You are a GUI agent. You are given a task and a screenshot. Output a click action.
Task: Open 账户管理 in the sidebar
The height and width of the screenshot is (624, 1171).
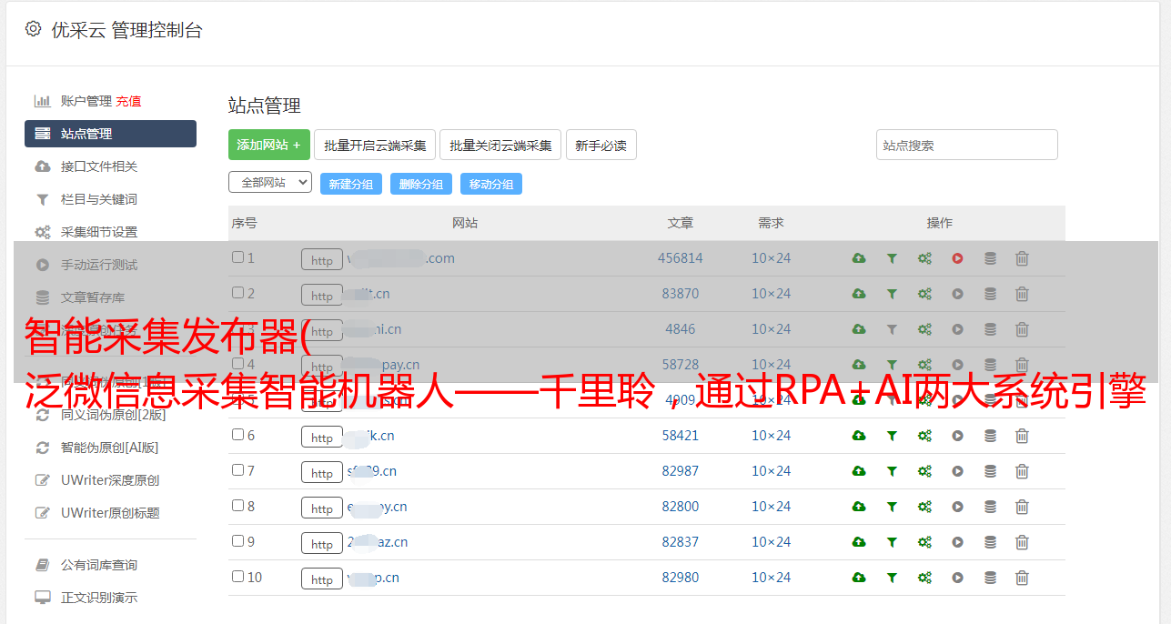tap(86, 101)
